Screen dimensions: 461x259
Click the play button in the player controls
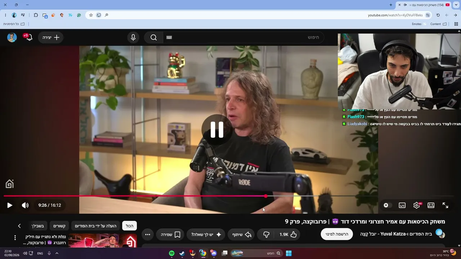tap(10, 205)
